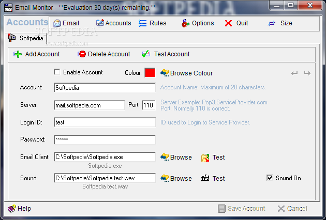Click 'Server Example: Pop3.ServiceProvider.com' hint text
326x220 pixels.
point(214,102)
